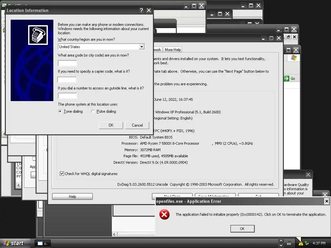This screenshot has width=331, height=248.
Task: Click the Windows flag logo in browser window
Action: [x=294, y=57]
